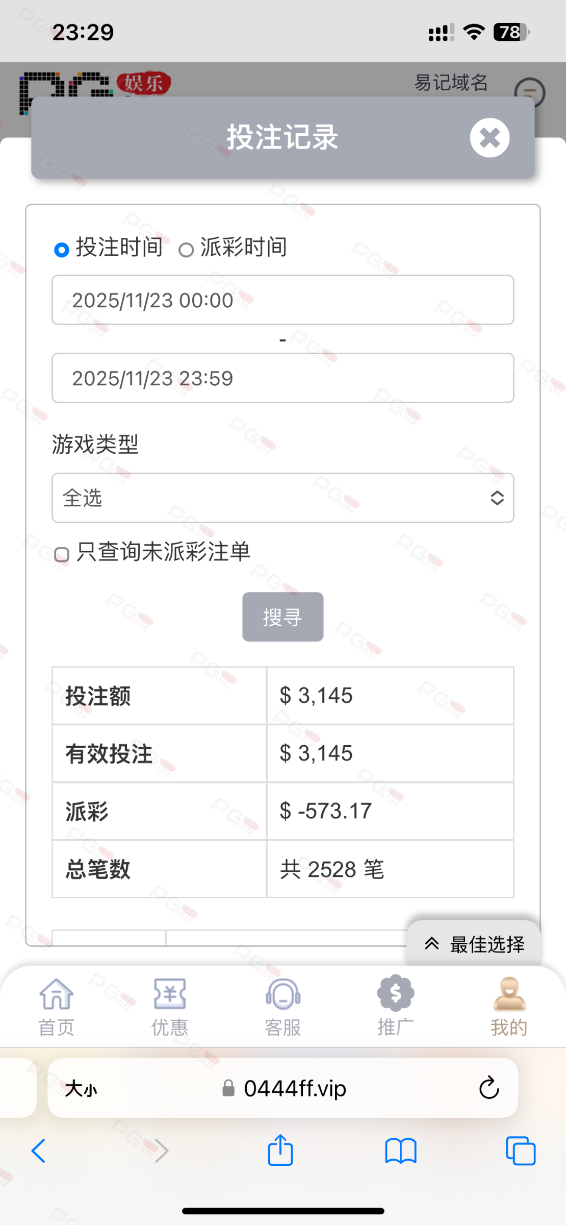This screenshot has height=1225, width=566.
Task: Reload the page with the refresh icon
Action: [x=489, y=1087]
